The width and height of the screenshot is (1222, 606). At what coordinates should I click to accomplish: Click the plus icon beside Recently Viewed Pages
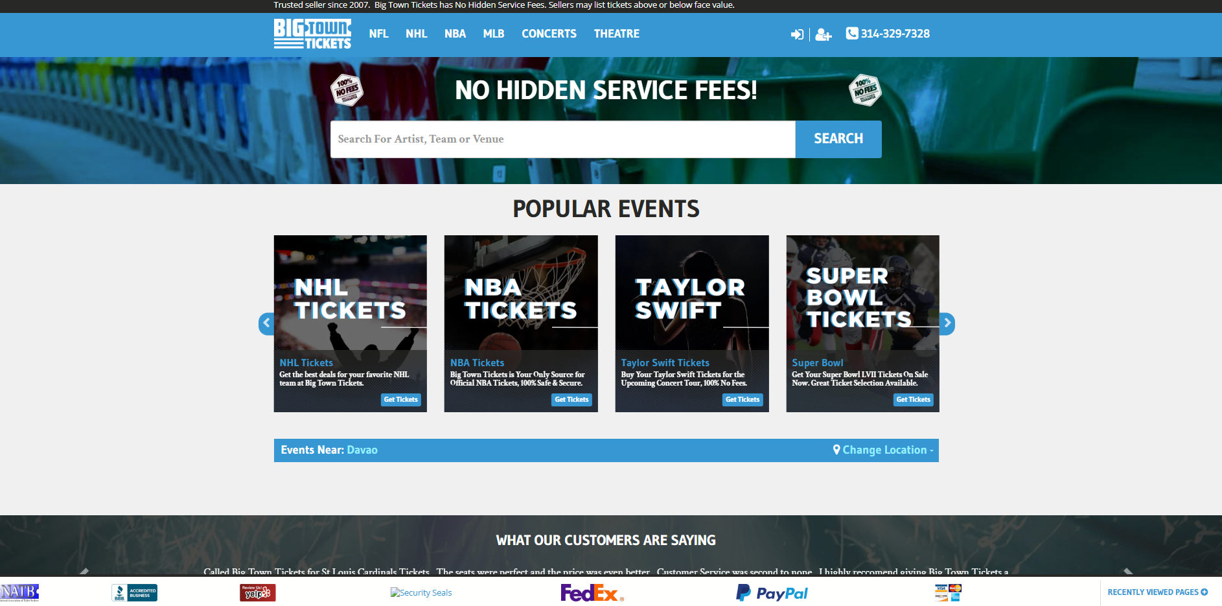1205,592
